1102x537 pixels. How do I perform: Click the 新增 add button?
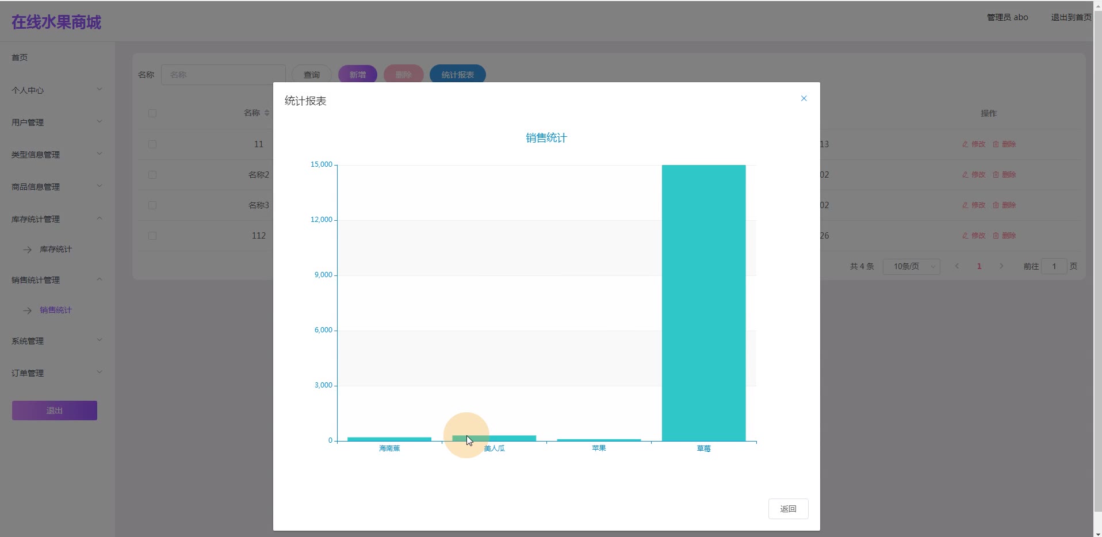click(x=358, y=75)
